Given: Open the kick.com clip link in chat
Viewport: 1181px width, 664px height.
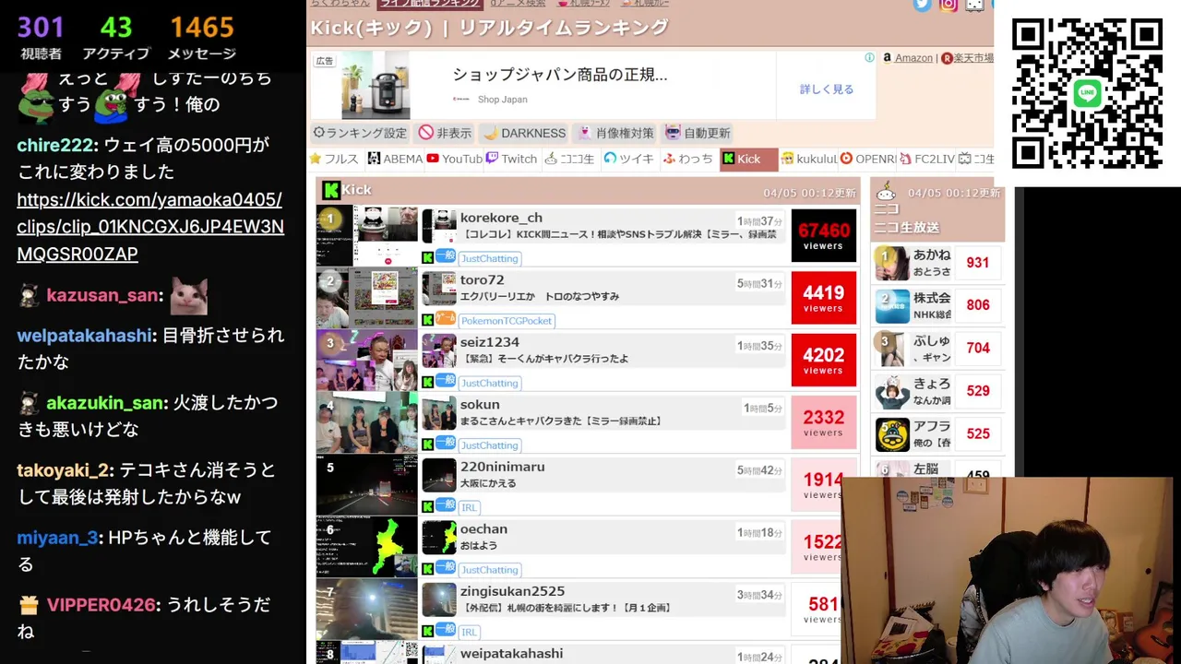Looking at the screenshot, I should [x=150, y=227].
